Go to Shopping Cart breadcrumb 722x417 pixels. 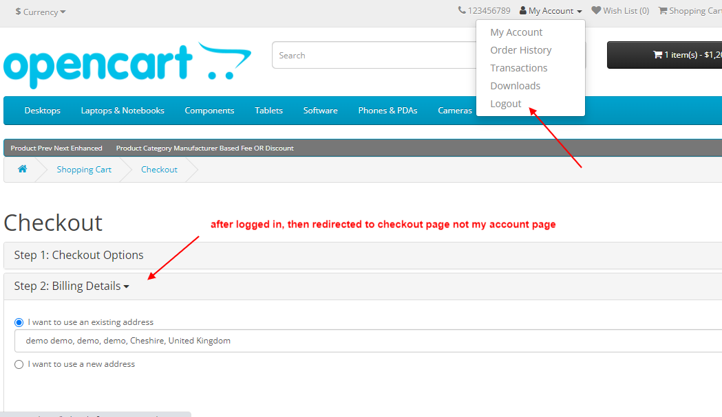tap(84, 170)
